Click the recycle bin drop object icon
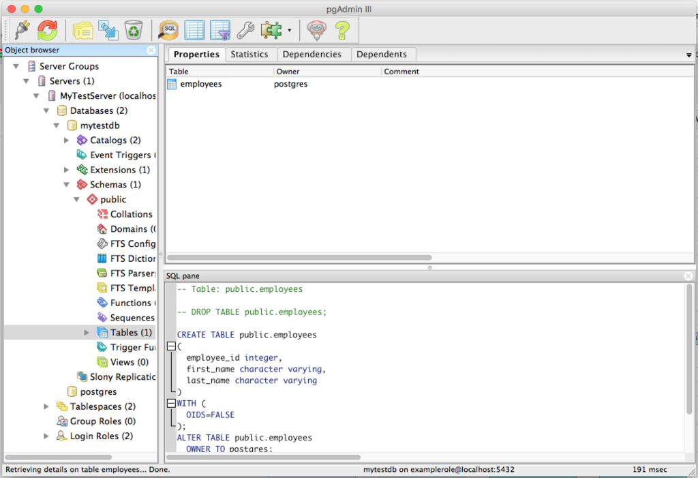698x478 pixels. [134, 30]
